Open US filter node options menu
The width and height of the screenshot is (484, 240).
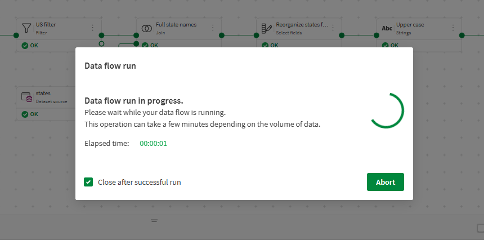(93, 28)
